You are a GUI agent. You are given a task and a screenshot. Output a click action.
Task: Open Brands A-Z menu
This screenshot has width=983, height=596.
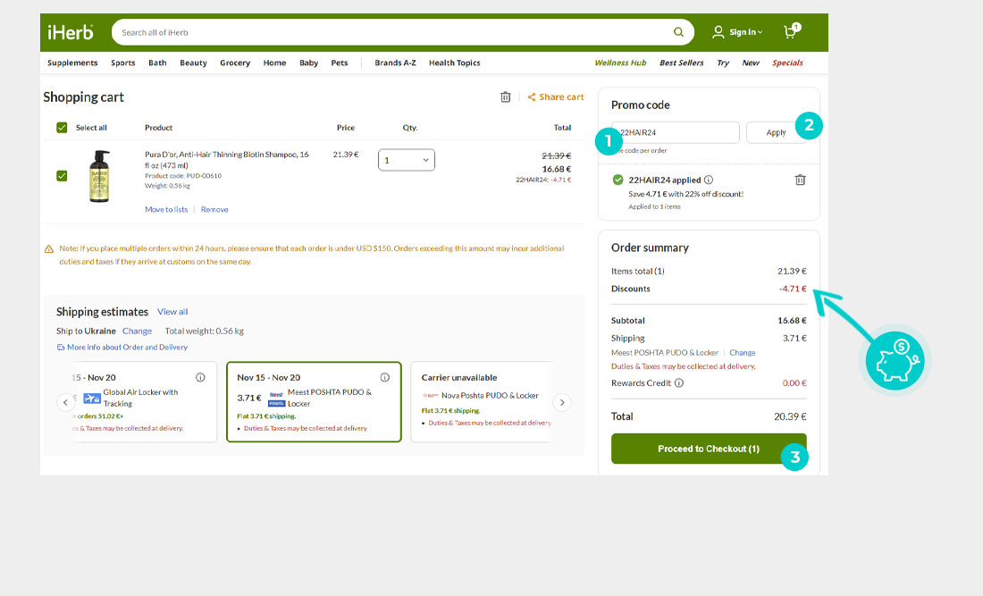click(395, 63)
